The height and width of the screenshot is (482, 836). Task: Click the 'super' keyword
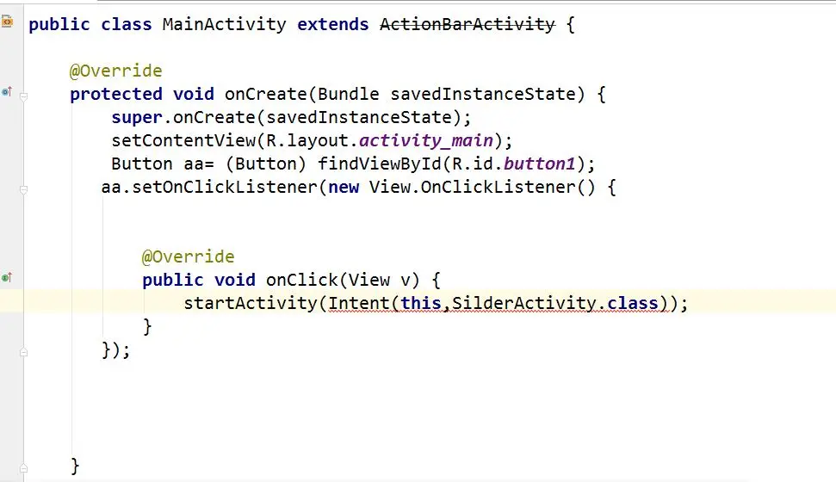point(137,118)
